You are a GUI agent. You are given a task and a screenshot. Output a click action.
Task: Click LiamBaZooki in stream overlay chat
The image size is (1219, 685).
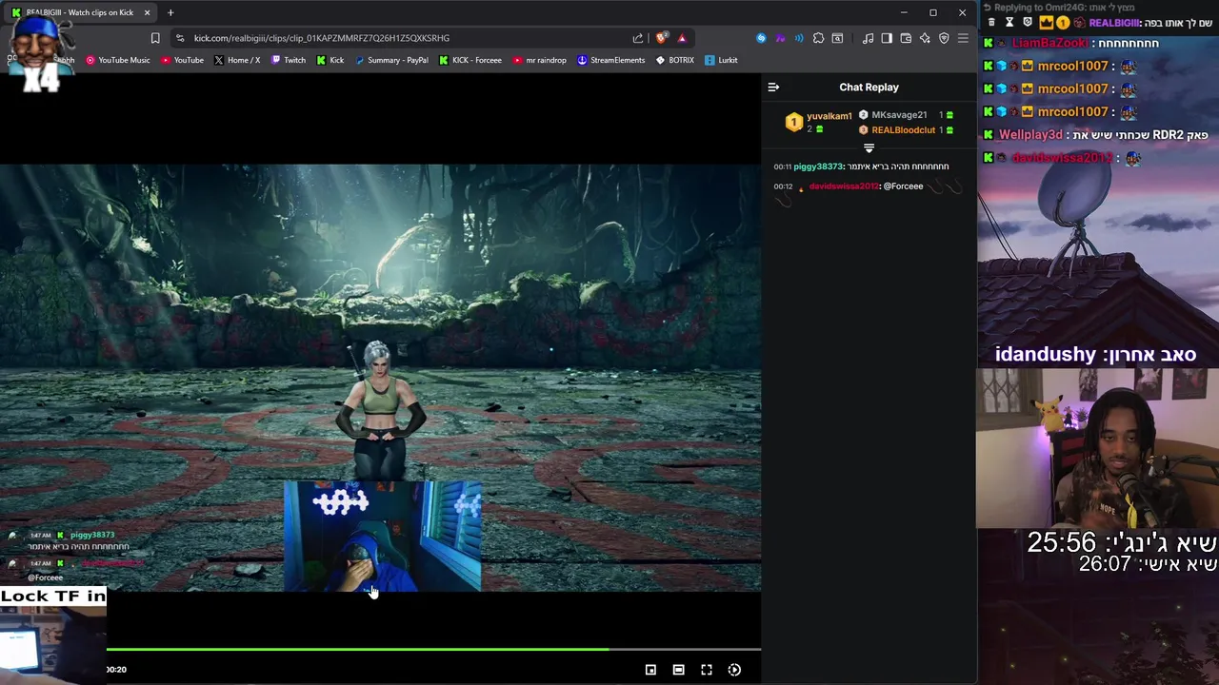(x=1049, y=44)
